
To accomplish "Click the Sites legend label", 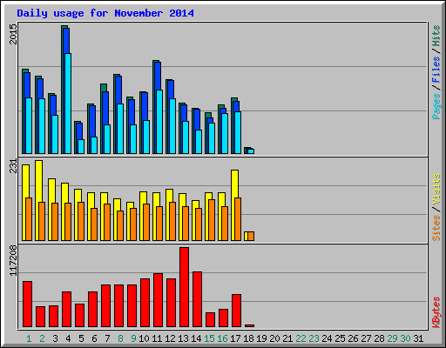I will 436,228.
